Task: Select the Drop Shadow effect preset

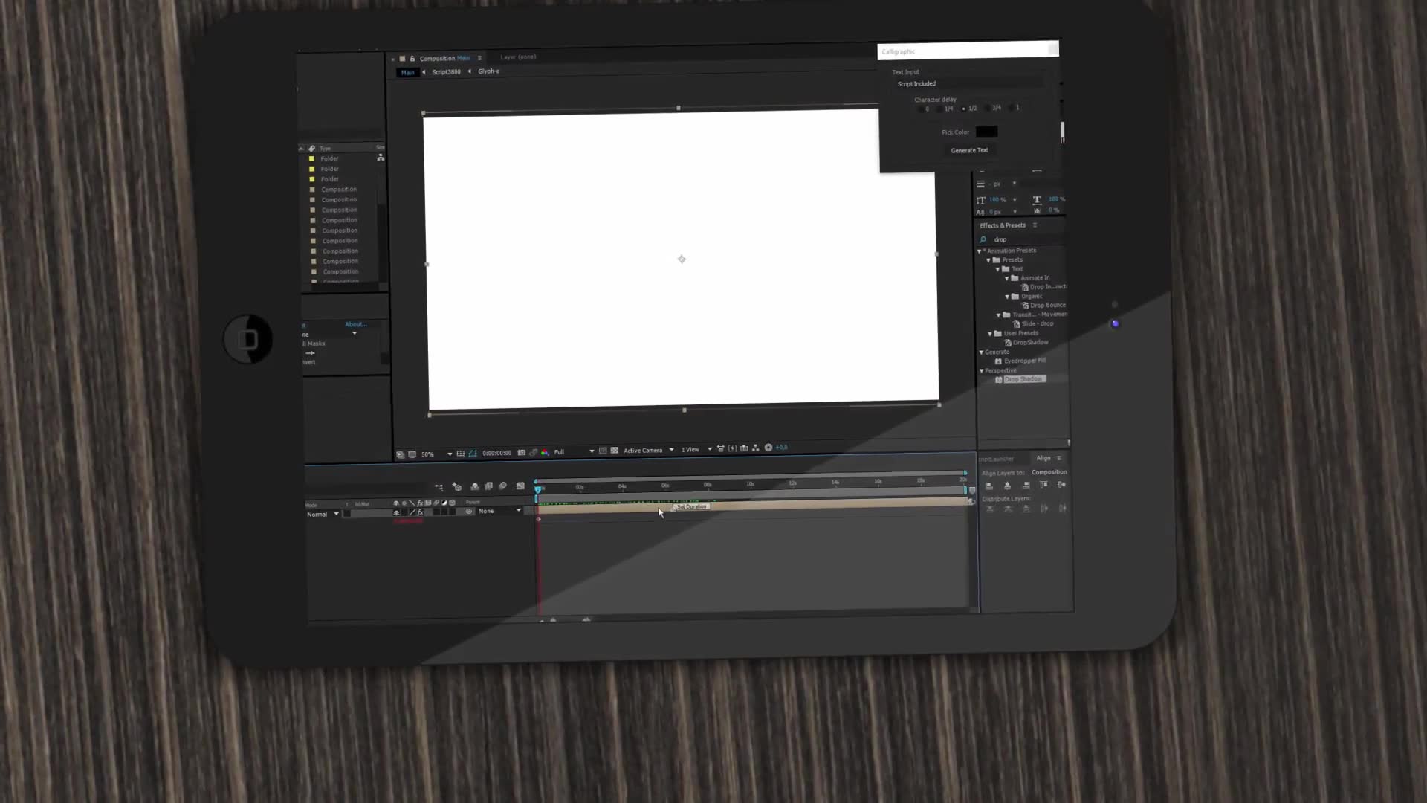Action: [x=1023, y=379]
